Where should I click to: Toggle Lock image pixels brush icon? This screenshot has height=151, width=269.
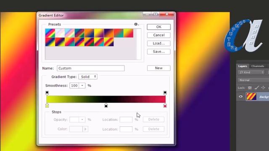pos(257,88)
